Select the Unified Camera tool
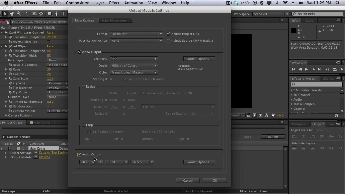The image size is (345, 194). click(34, 13)
